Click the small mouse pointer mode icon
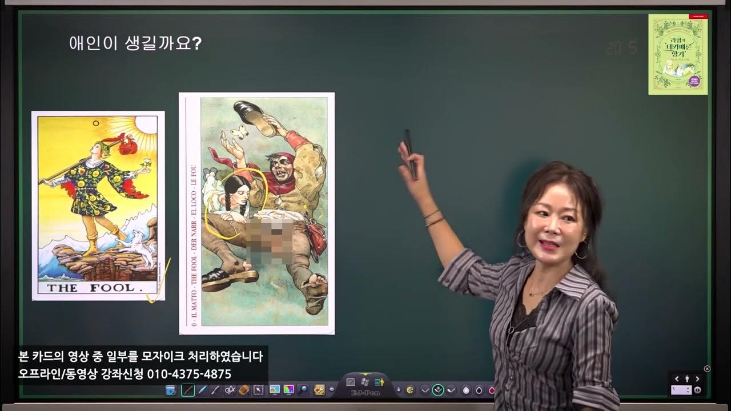This screenshot has height=411, width=731. 399,389
